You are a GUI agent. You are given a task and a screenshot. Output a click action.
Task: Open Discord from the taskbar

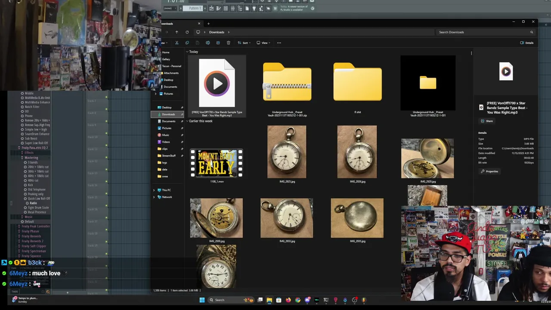307,300
